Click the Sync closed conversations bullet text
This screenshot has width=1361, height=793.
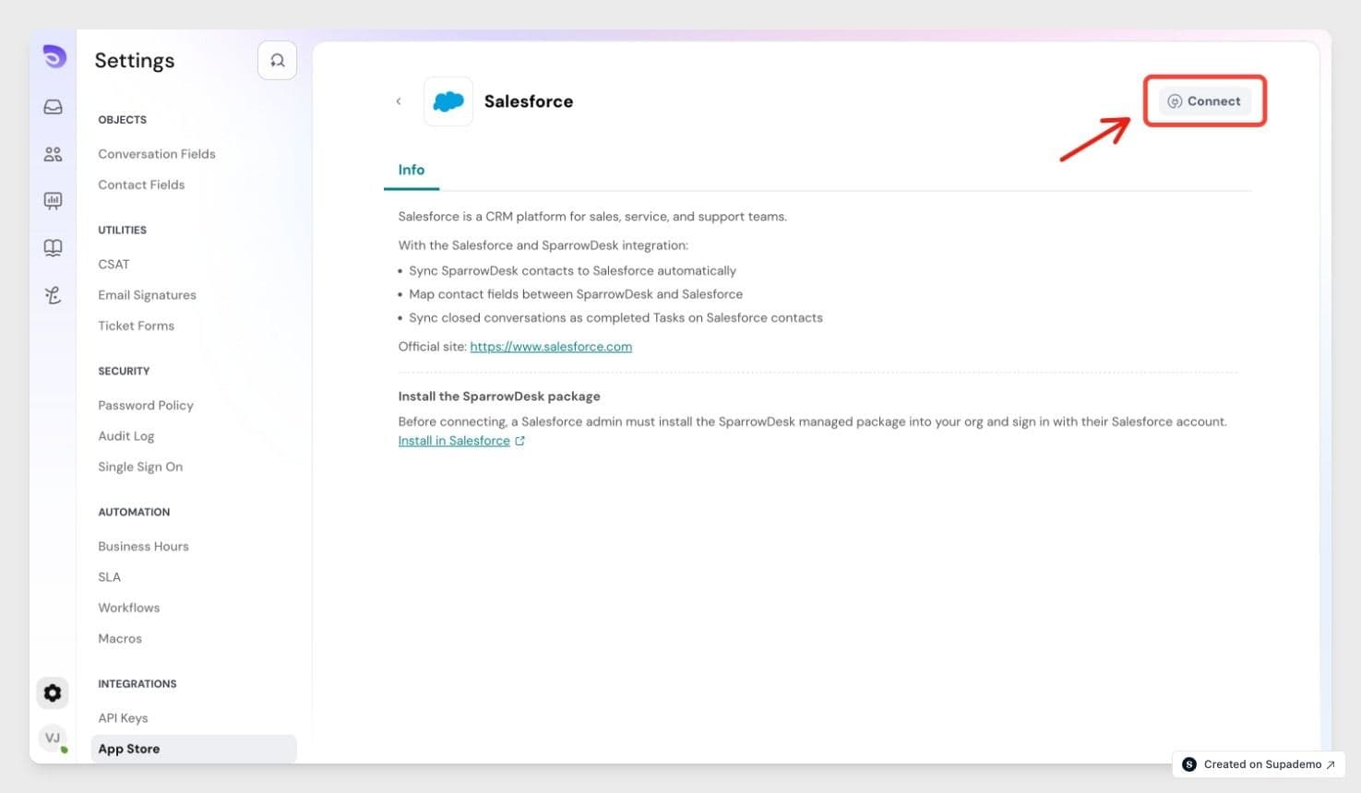(x=615, y=318)
